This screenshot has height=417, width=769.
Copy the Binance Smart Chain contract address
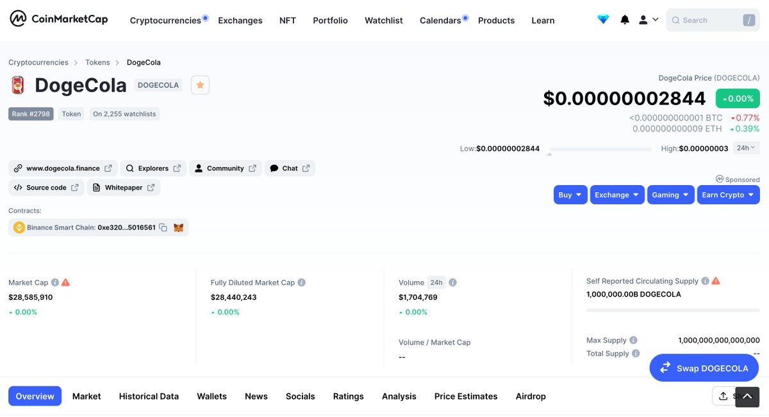tap(163, 227)
